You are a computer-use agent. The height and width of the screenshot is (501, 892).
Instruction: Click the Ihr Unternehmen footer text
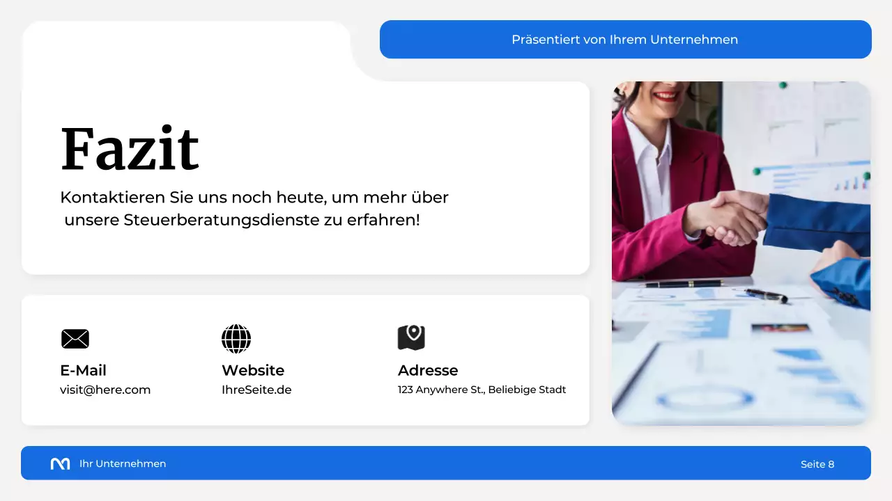click(x=123, y=464)
